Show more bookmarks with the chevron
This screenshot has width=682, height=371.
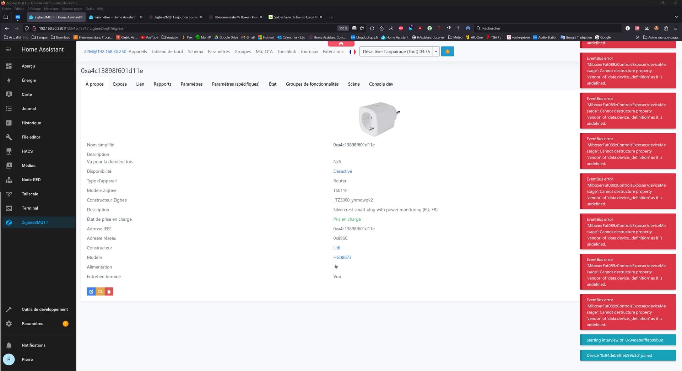[637, 37]
